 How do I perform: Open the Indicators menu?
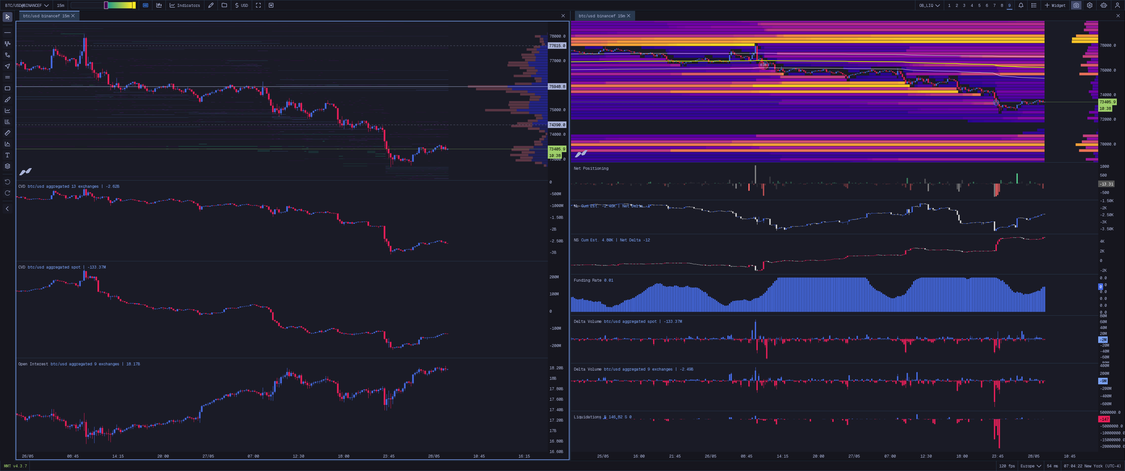pos(185,5)
